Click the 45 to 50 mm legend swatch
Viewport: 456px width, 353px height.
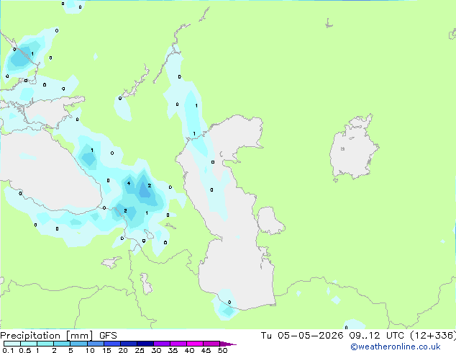tap(211, 344)
